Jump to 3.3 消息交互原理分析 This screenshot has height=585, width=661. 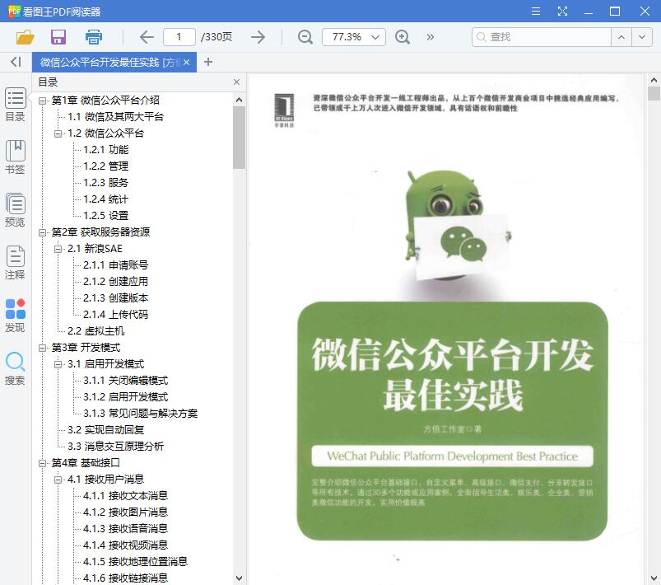tap(115, 446)
